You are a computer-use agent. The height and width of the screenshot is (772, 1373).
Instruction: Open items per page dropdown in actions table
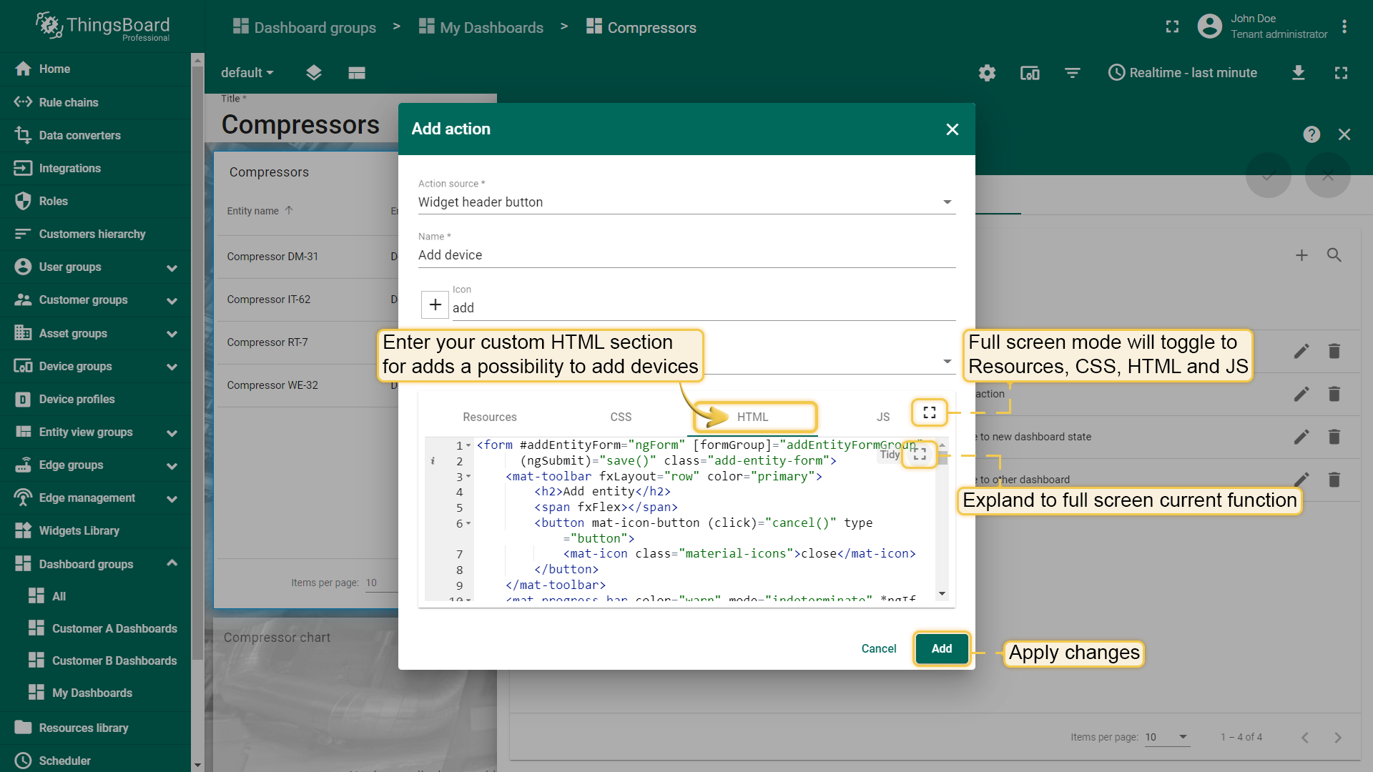tap(1167, 737)
